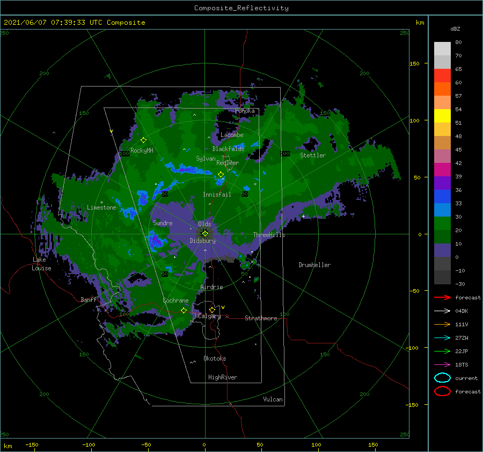The width and height of the screenshot is (483, 452).
Task: Pick the light gray 70–80 dBZ swatch
Action: 442,49
